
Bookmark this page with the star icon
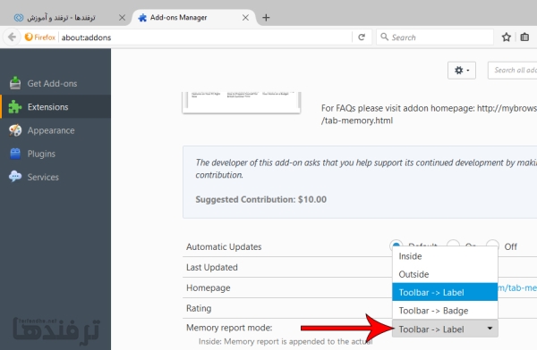click(x=507, y=37)
